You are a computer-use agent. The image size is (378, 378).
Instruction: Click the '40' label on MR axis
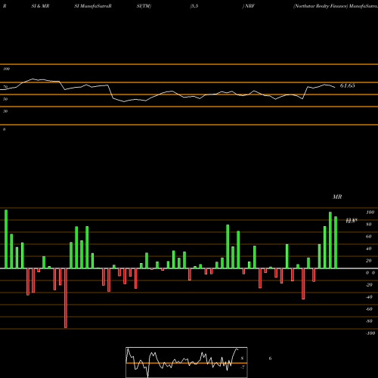click(x=369, y=249)
